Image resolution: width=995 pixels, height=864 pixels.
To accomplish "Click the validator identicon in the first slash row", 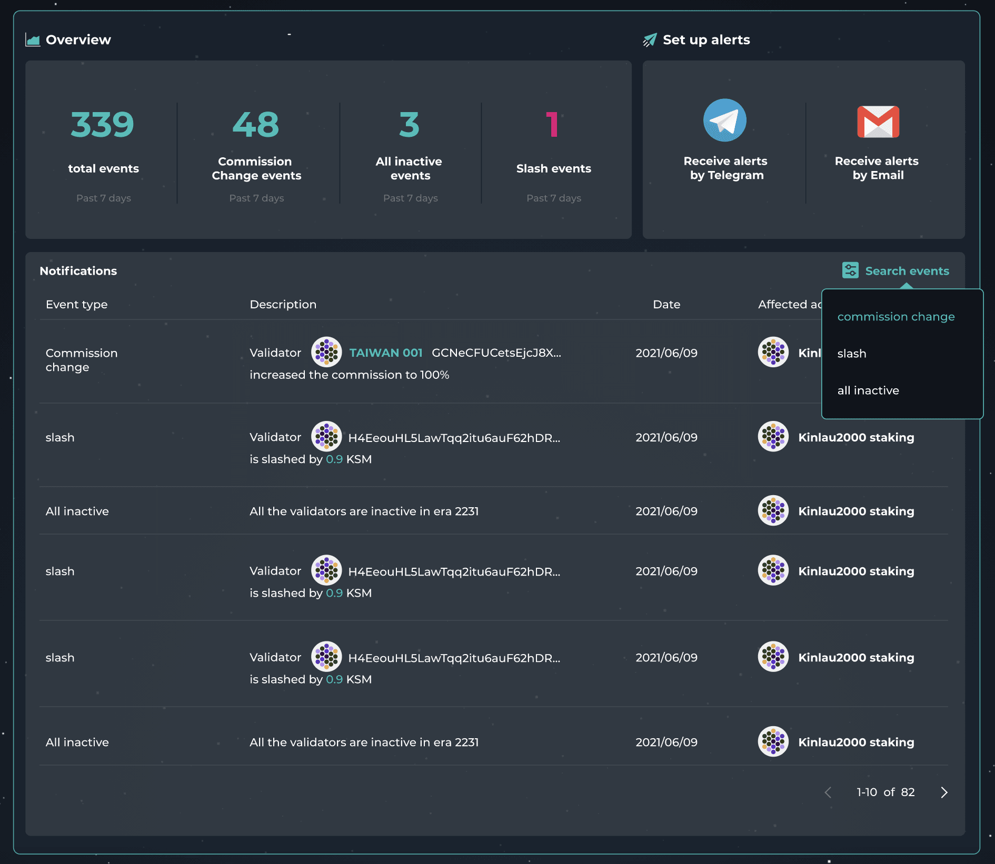I will (x=326, y=437).
